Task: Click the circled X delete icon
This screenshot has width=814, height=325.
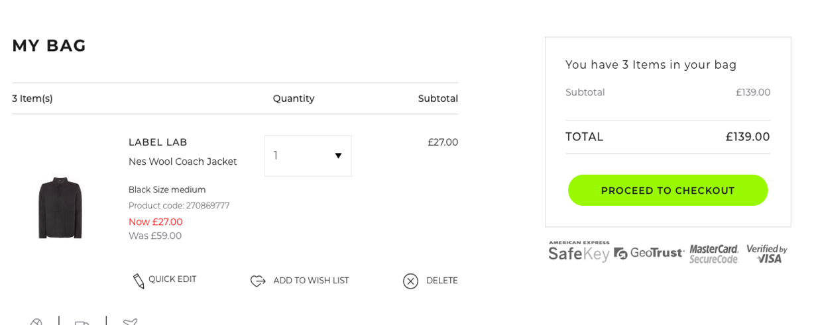Action: 410,281
